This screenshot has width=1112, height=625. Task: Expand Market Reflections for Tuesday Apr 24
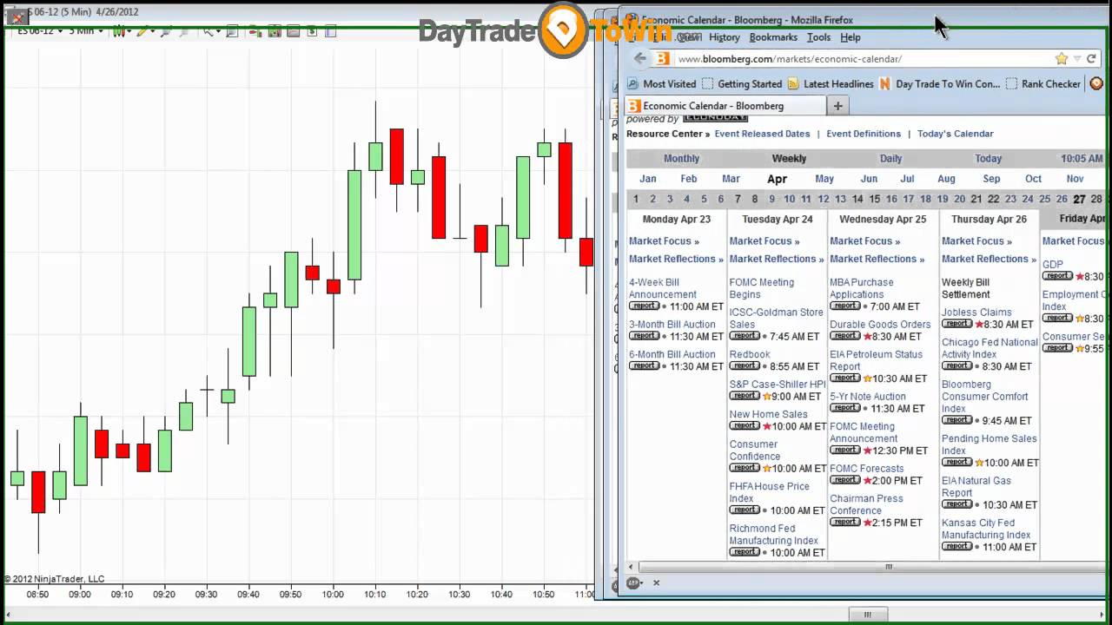777,259
